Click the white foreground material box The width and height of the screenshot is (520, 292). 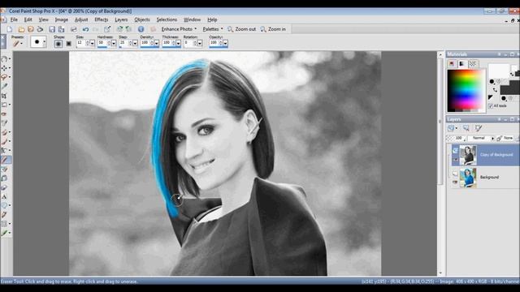(x=498, y=71)
